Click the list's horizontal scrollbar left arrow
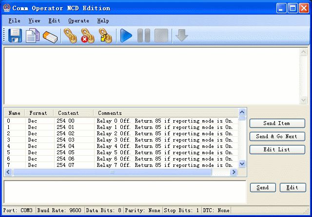The image size is (312, 217). 8,172
